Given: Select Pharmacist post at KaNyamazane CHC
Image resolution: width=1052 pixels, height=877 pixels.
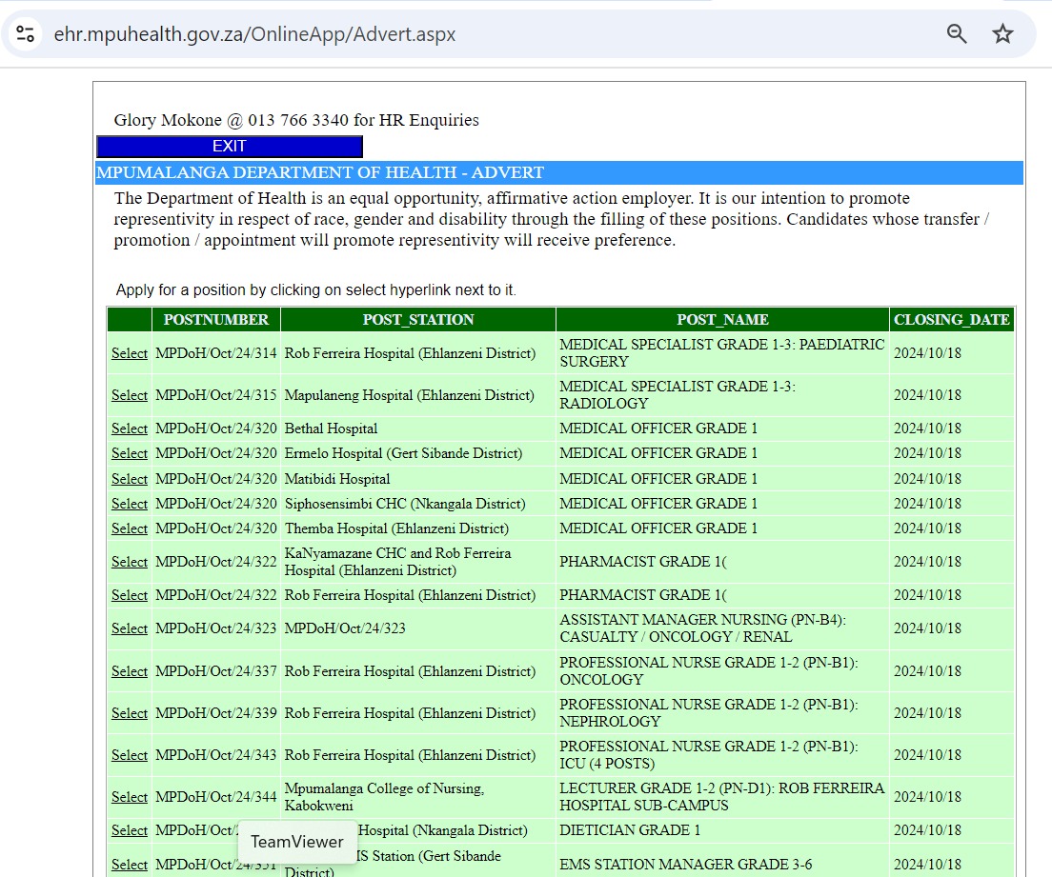Looking at the screenshot, I should point(130,562).
